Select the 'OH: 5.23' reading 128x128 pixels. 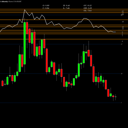click(x=88, y=8)
